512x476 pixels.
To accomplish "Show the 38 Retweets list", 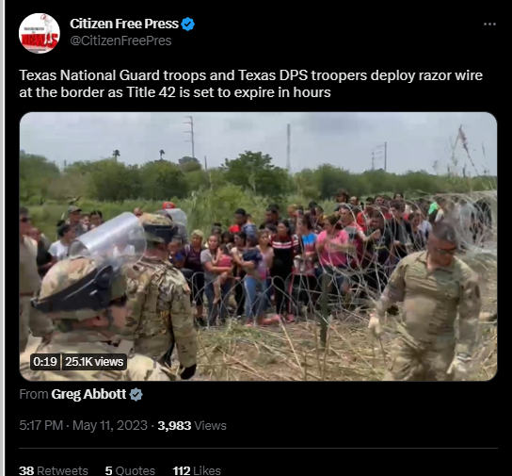I will click(x=54, y=470).
